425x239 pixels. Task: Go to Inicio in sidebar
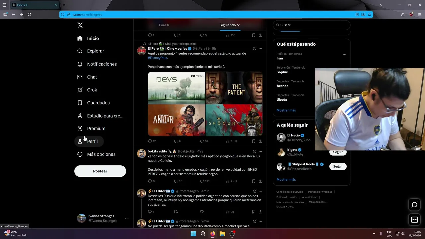pos(88,38)
